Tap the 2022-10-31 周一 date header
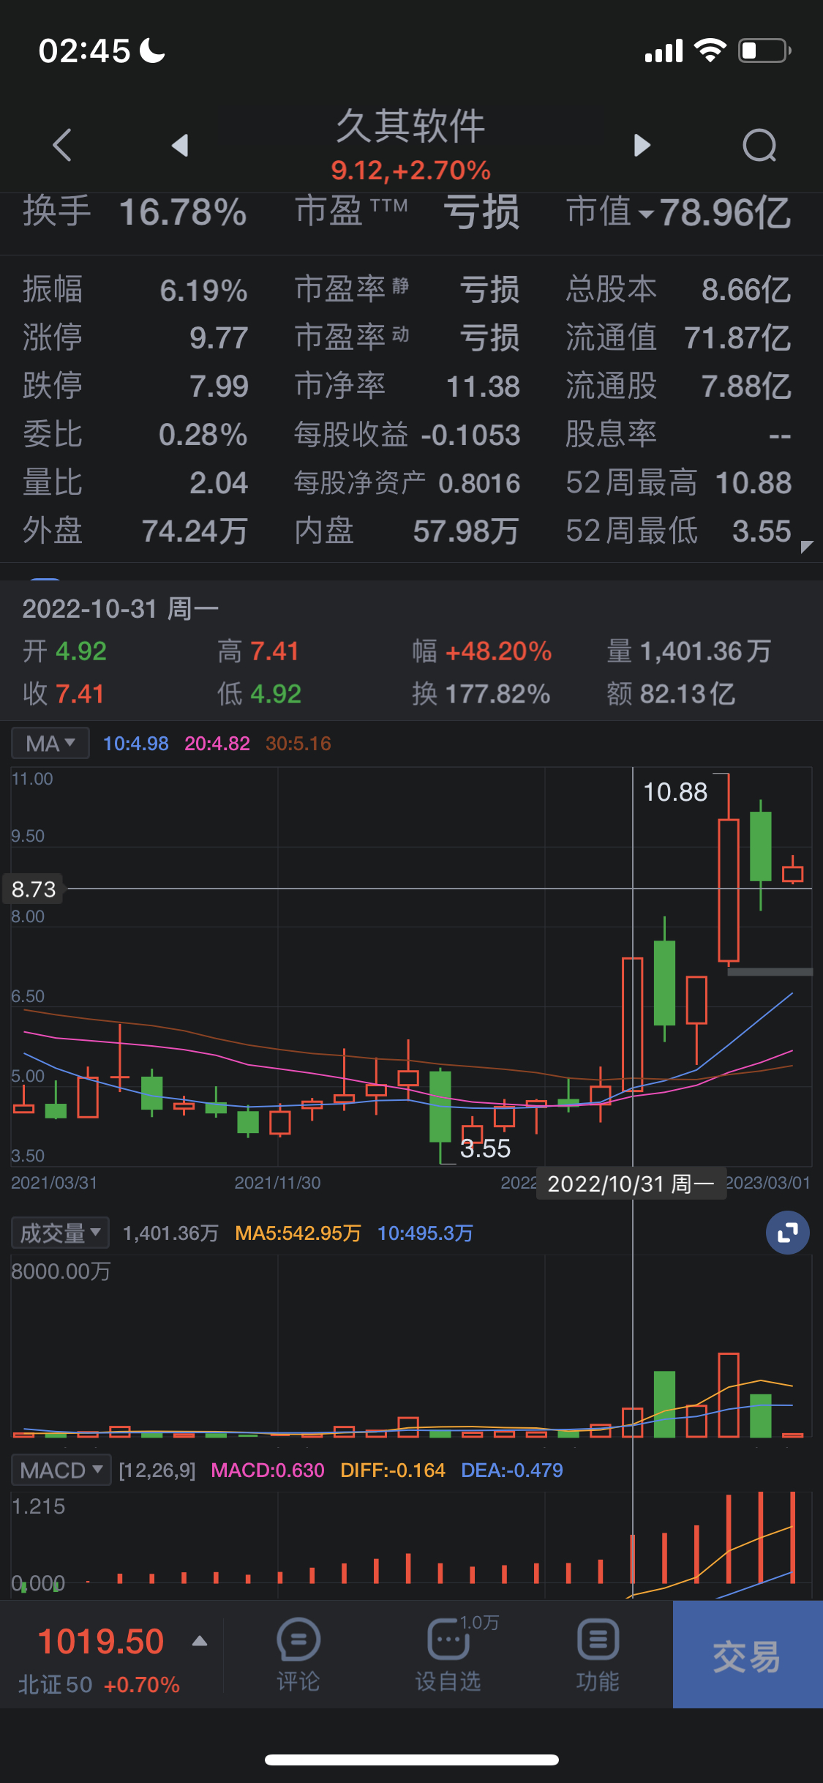The width and height of the screenshot is (823, 1783). pos(121,609)
